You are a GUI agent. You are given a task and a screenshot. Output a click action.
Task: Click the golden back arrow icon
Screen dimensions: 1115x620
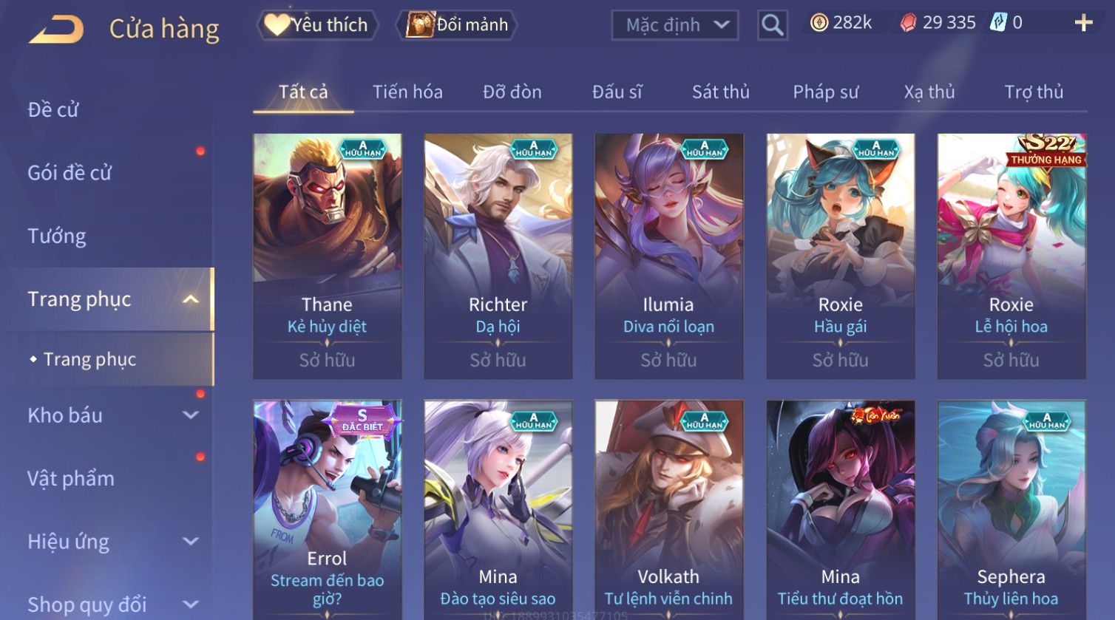(56, 30)
